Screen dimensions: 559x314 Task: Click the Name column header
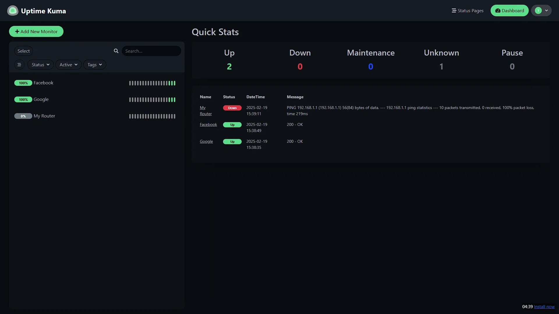coord(206,97)
